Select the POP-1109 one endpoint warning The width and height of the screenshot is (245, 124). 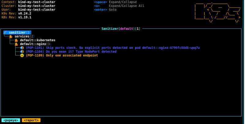point(62,55)
